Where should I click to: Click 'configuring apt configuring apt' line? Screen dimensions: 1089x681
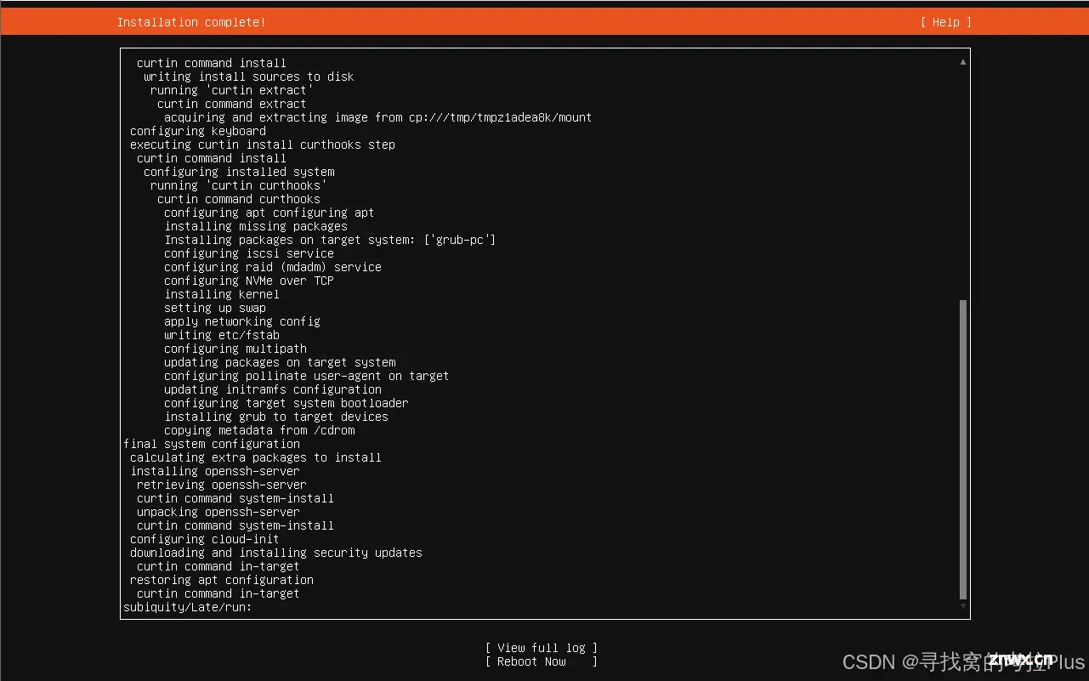click(x=269, y=213)
